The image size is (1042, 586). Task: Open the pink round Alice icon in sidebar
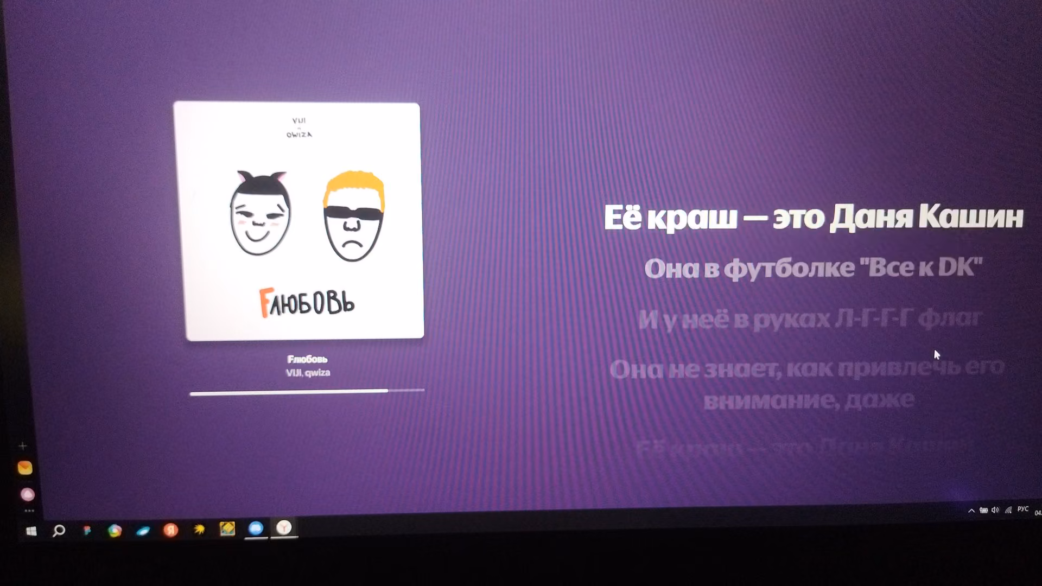coord(27,494)
